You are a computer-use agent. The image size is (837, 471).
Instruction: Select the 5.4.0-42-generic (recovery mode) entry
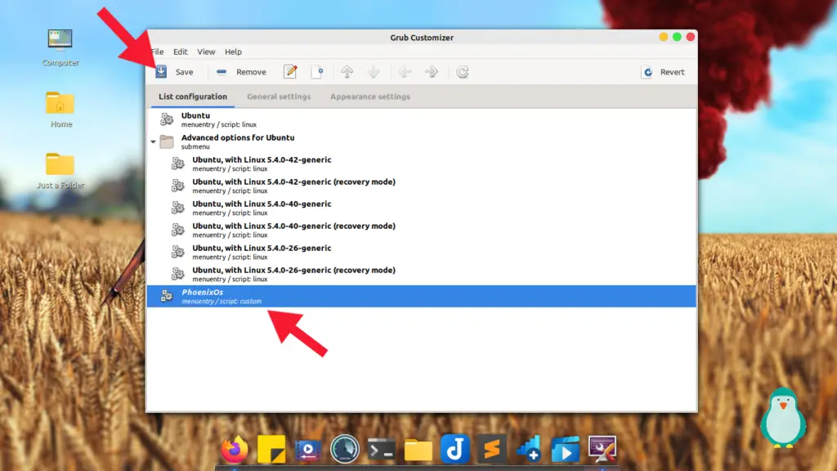pyautogui.click(x=422, y=186)
